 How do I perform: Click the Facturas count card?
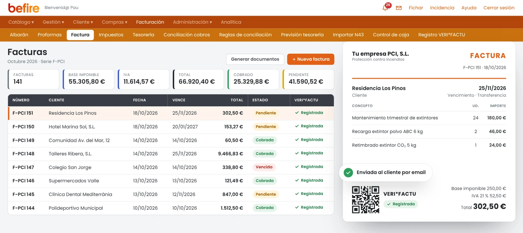pos(33,79)
